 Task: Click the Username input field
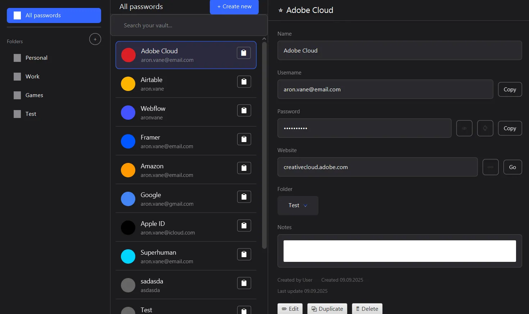[385, 89]
